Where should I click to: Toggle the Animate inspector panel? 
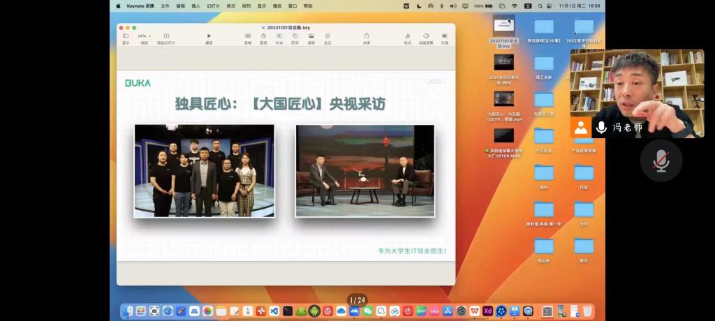pyautogui.click(x=426, y=36)
